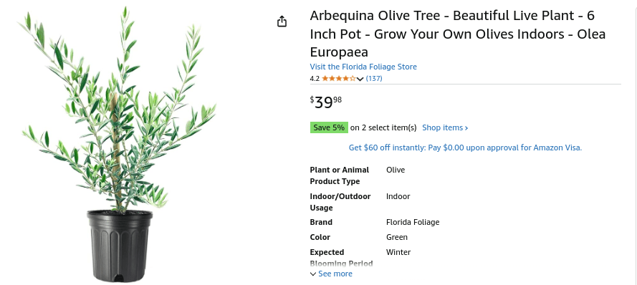Click the Shop items arrow chevron
637x285 pixels.
466,128
